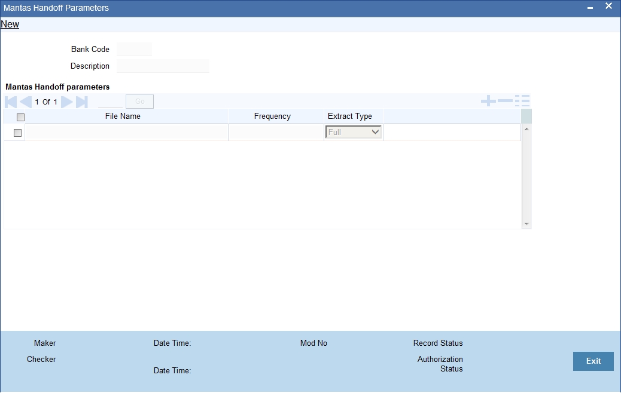Click the Go button
The width and height of the screenshot is (621, 393).
point(139,102)
